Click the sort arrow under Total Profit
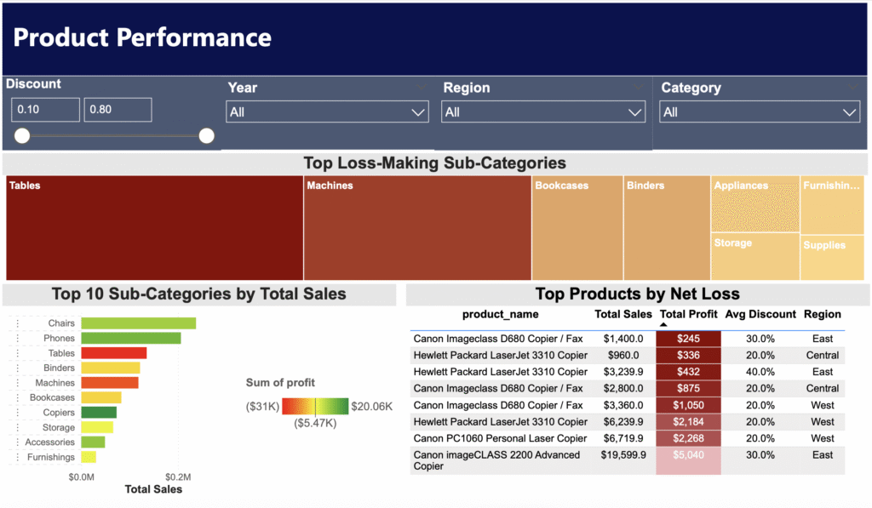This screenshot has width=872, height=508. [x=663, y=325]
